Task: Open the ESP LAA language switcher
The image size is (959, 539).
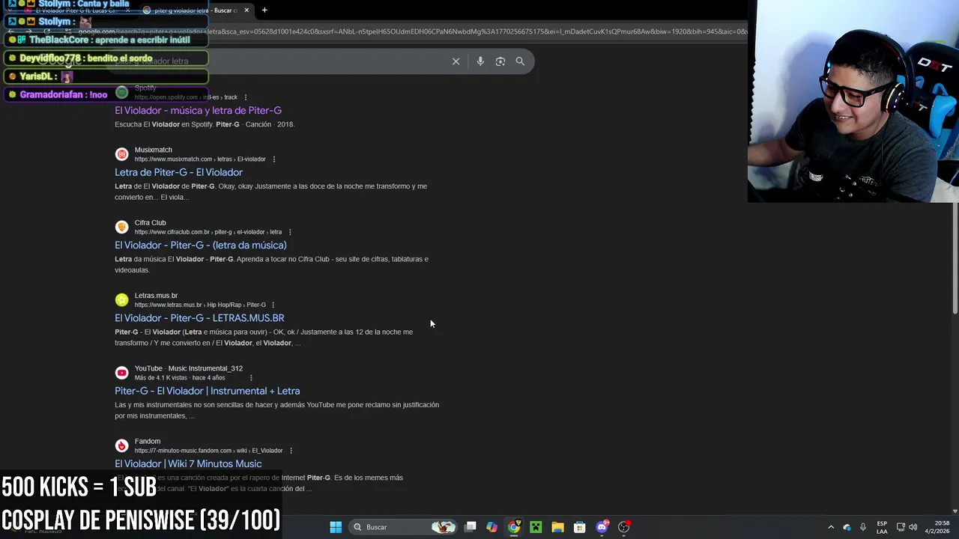Action: tap(882, 527)
